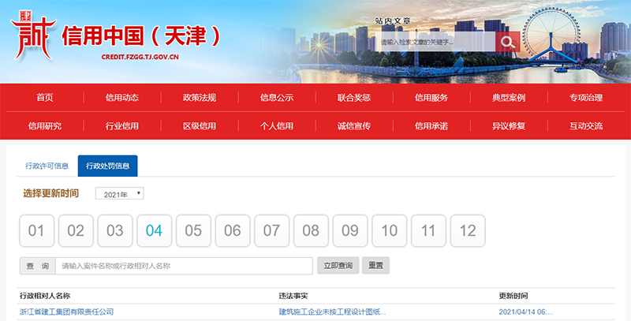Go to 信用动态 in navigation
The height and width of the screenshot is (321, 631).
[x=122, y=98]
